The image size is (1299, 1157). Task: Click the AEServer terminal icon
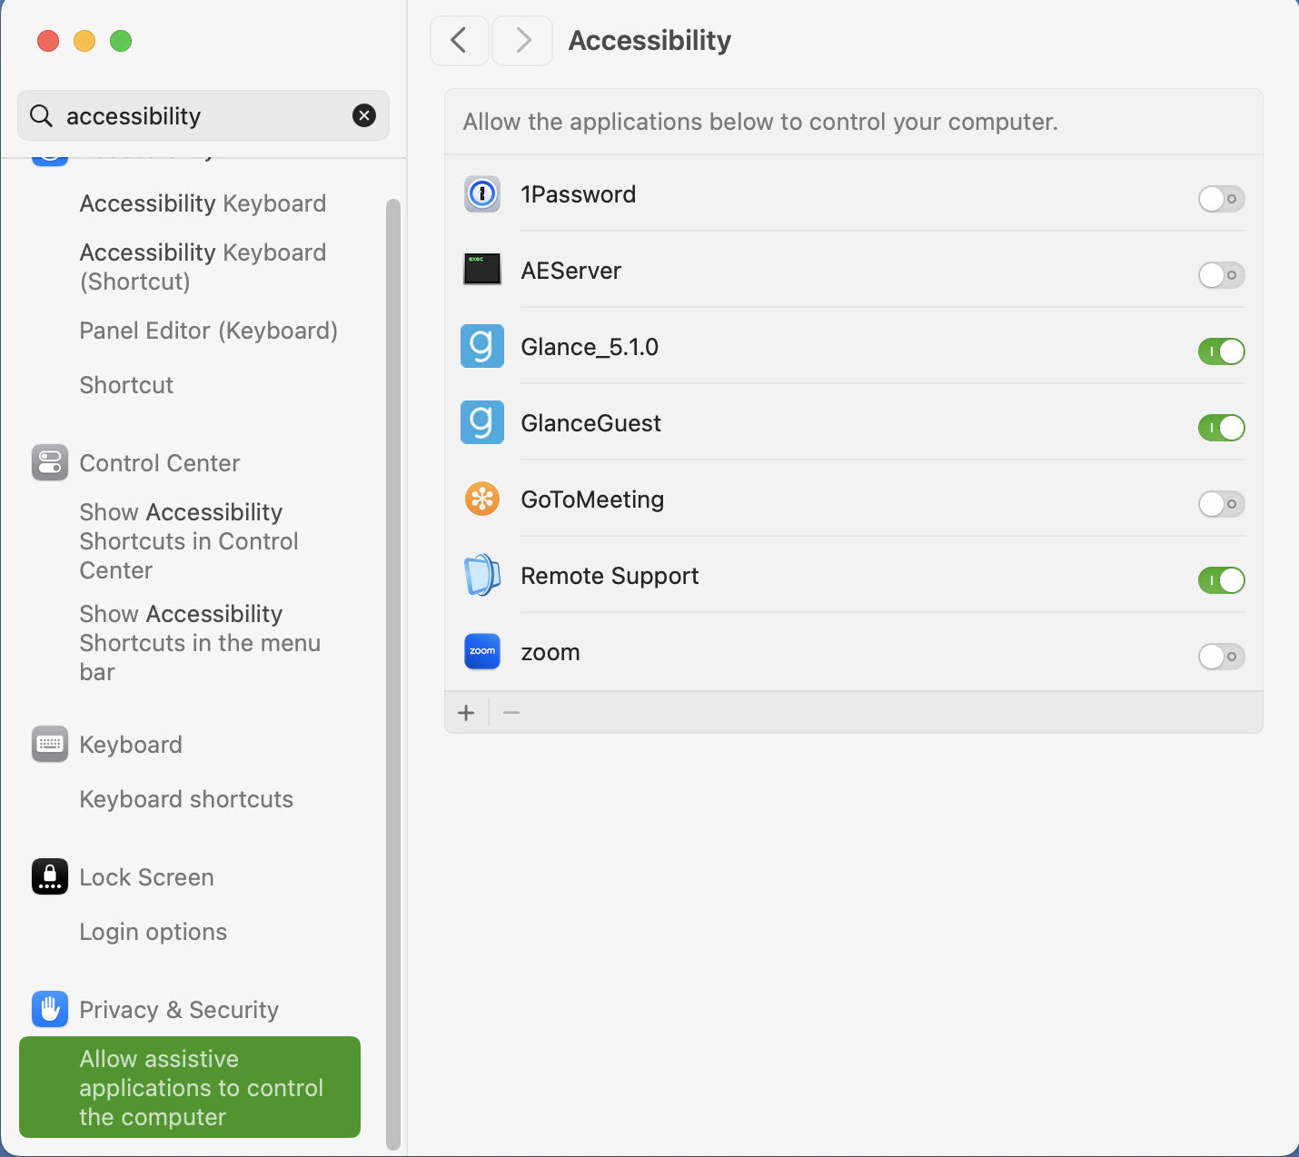point(482,271)
